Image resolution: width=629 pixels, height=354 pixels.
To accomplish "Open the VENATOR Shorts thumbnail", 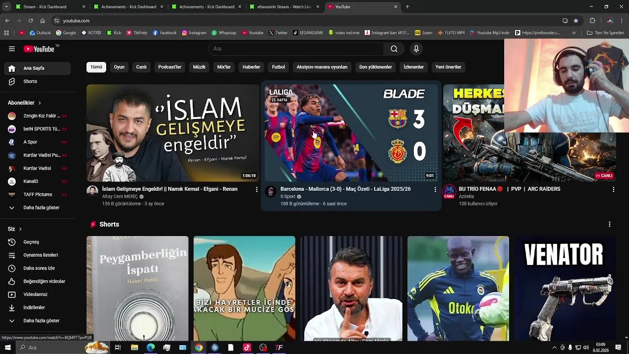I will (565, 289).
